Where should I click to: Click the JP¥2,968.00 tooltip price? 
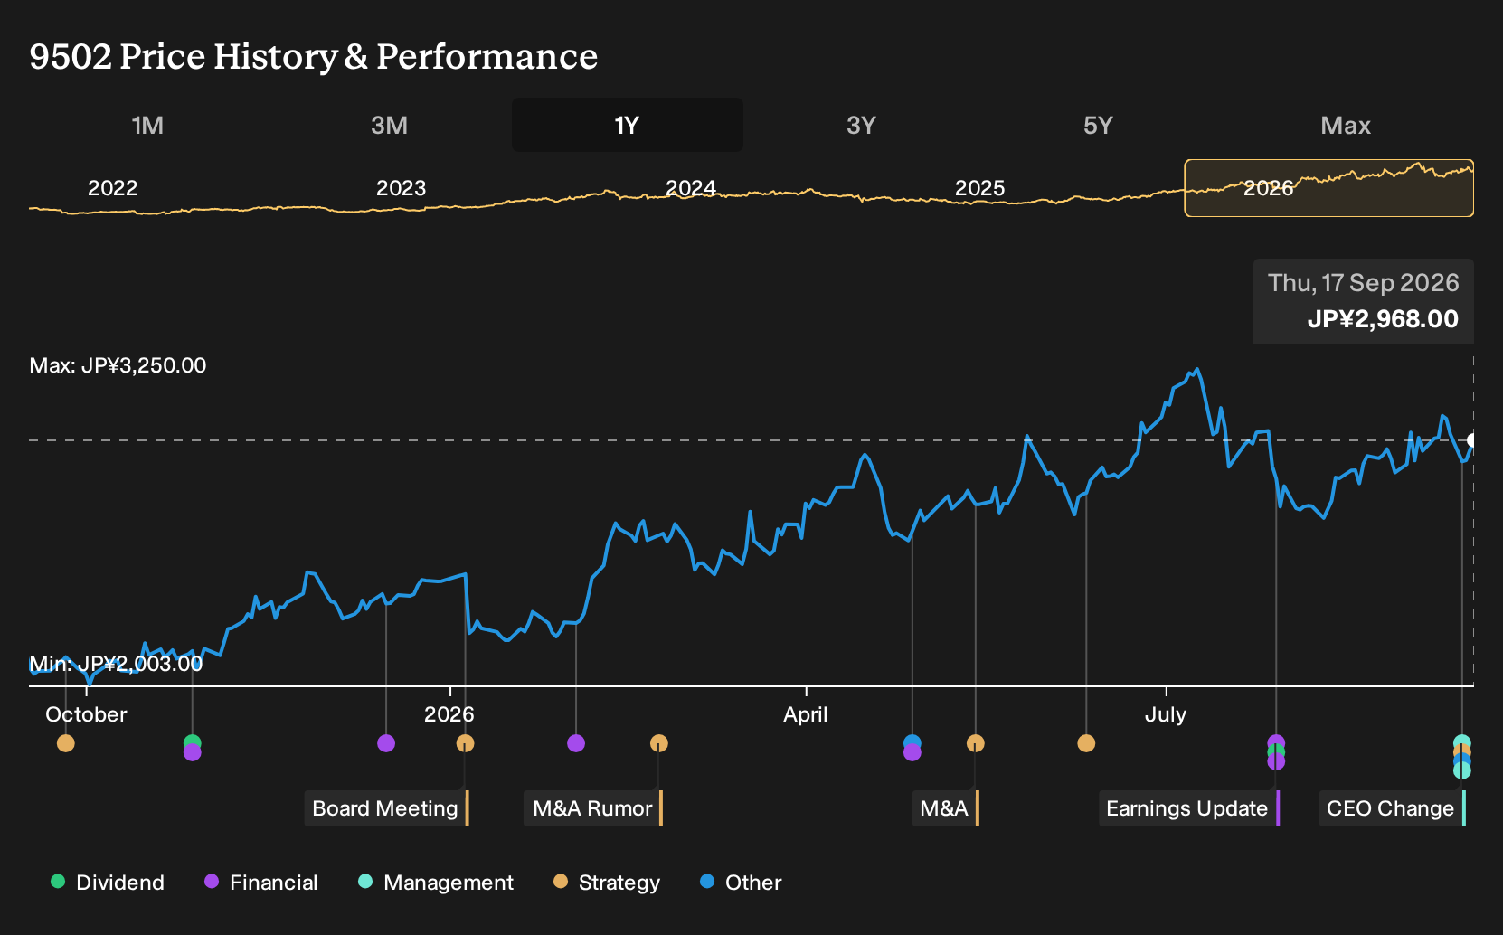(1383, 319)
